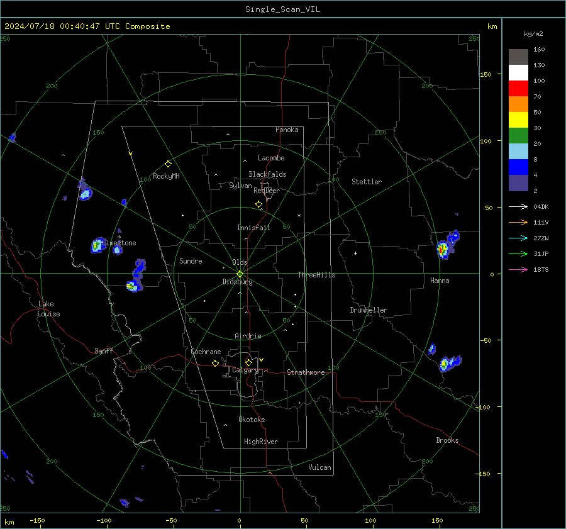Click the Banff label

(104, 350)
